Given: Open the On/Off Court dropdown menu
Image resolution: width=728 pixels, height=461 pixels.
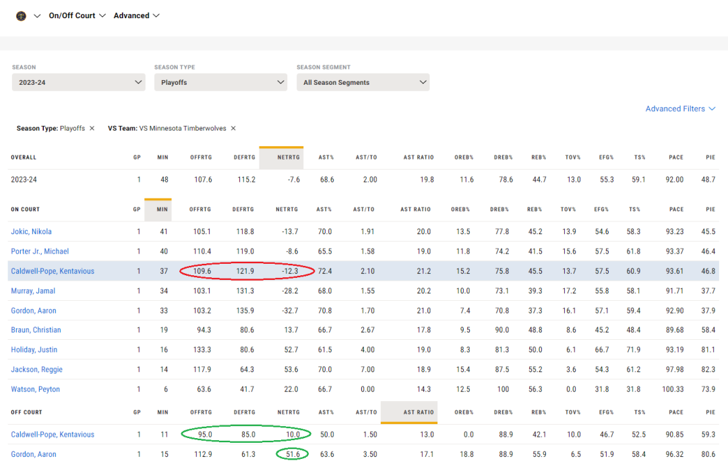Looking at the screenshot, I should pyautogui.click(x=77, y=15).
